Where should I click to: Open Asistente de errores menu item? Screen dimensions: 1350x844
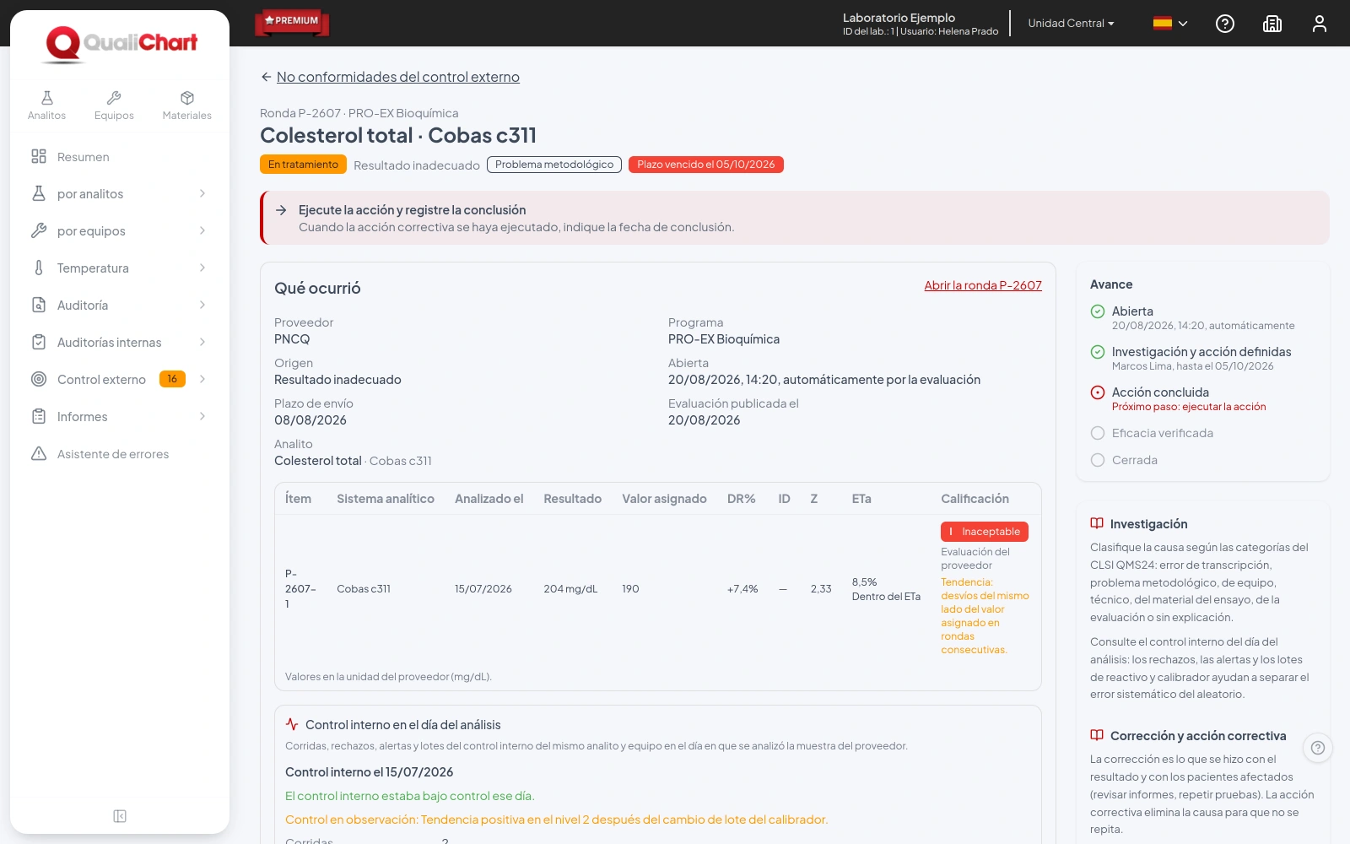120,454
